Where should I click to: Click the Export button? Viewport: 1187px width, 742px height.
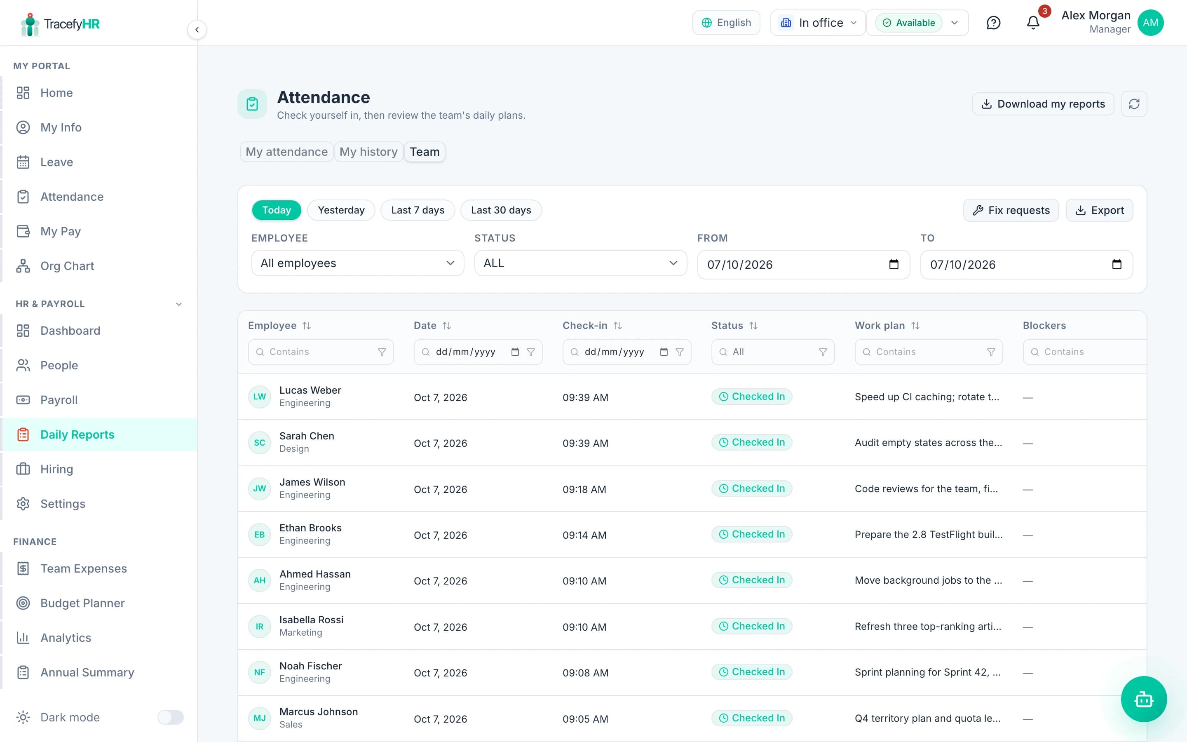pyautogui.click(x=1099, y=210)
